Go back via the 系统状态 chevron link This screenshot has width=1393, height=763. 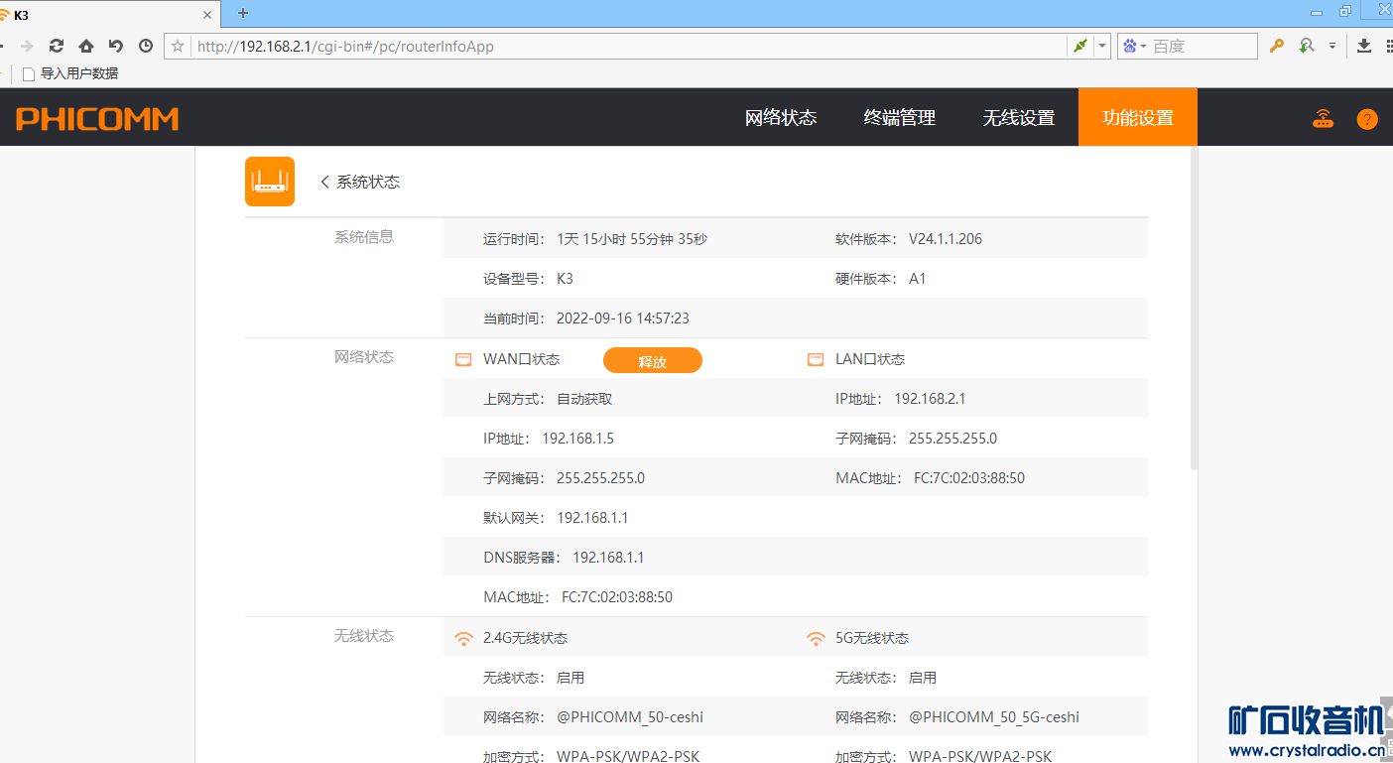coord(360,182)
